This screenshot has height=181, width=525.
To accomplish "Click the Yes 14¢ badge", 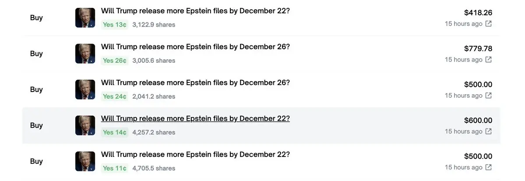I will click(x=115, y=132).
